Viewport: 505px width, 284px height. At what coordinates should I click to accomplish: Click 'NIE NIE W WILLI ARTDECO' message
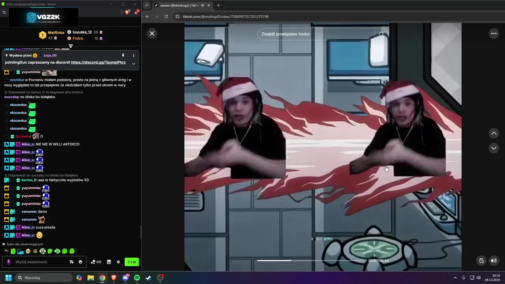[58, 144]
